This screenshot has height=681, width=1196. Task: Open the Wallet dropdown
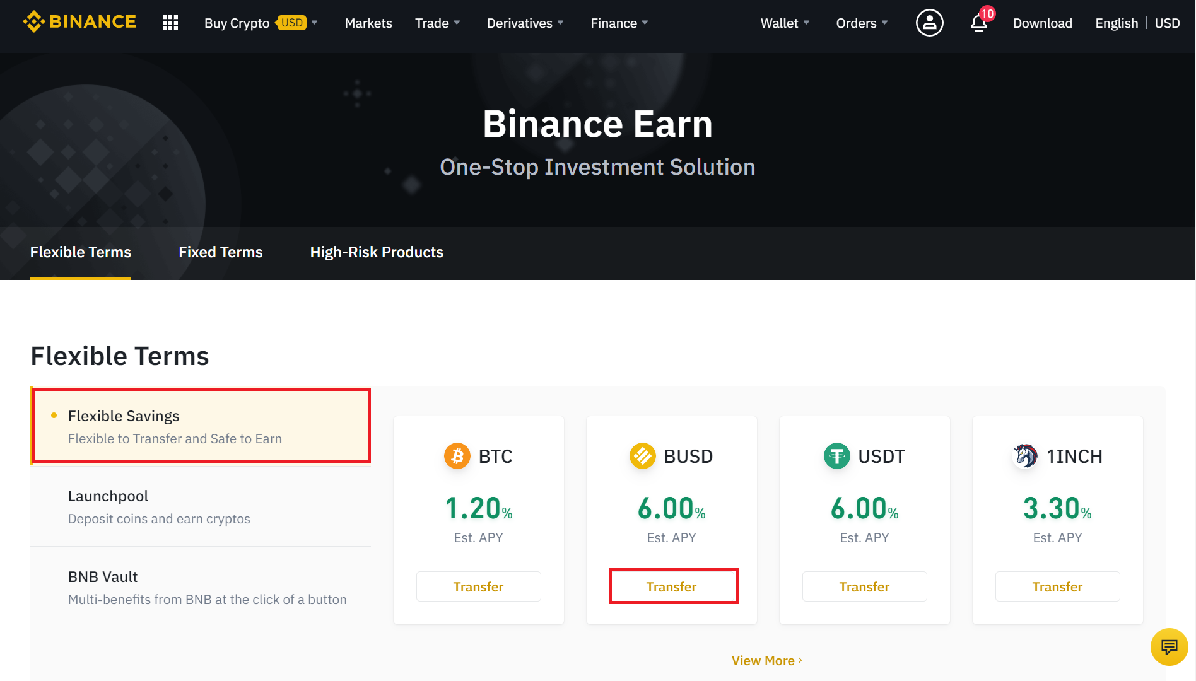(x=785, y=23)
